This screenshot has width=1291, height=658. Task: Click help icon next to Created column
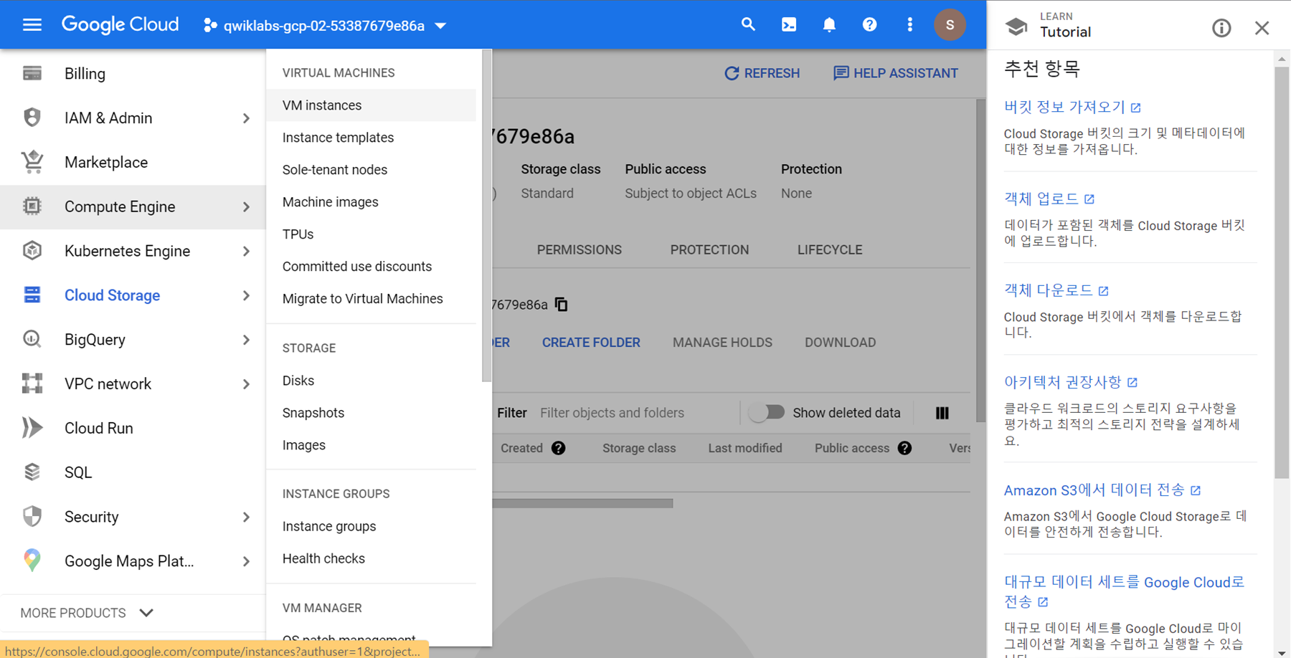pos(559,448)
